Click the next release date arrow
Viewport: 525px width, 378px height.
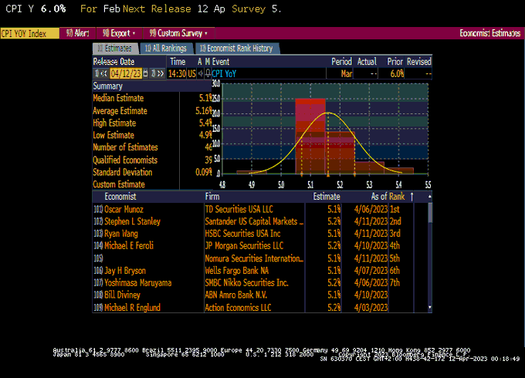[x=160, y=73]
